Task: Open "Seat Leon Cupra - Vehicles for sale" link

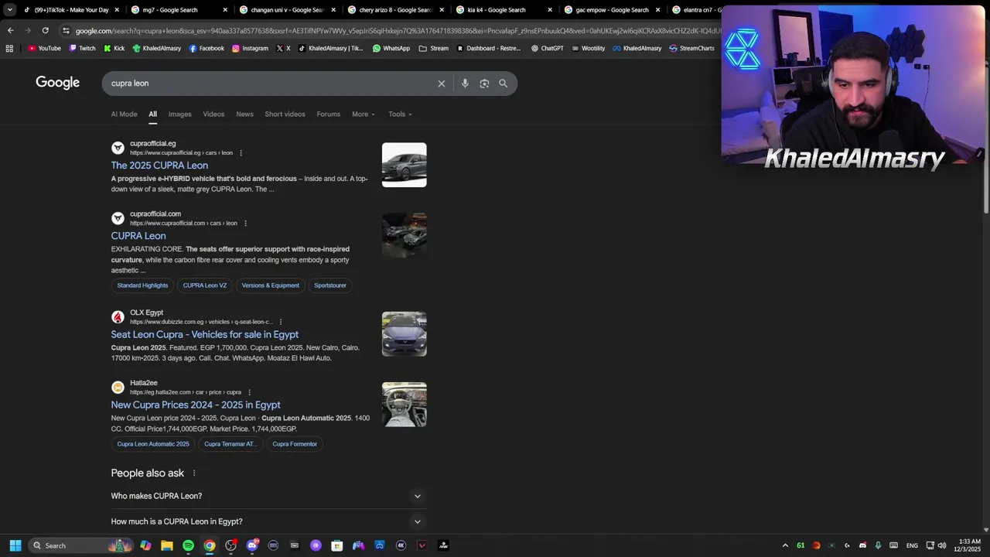Action: pos(204,335)
